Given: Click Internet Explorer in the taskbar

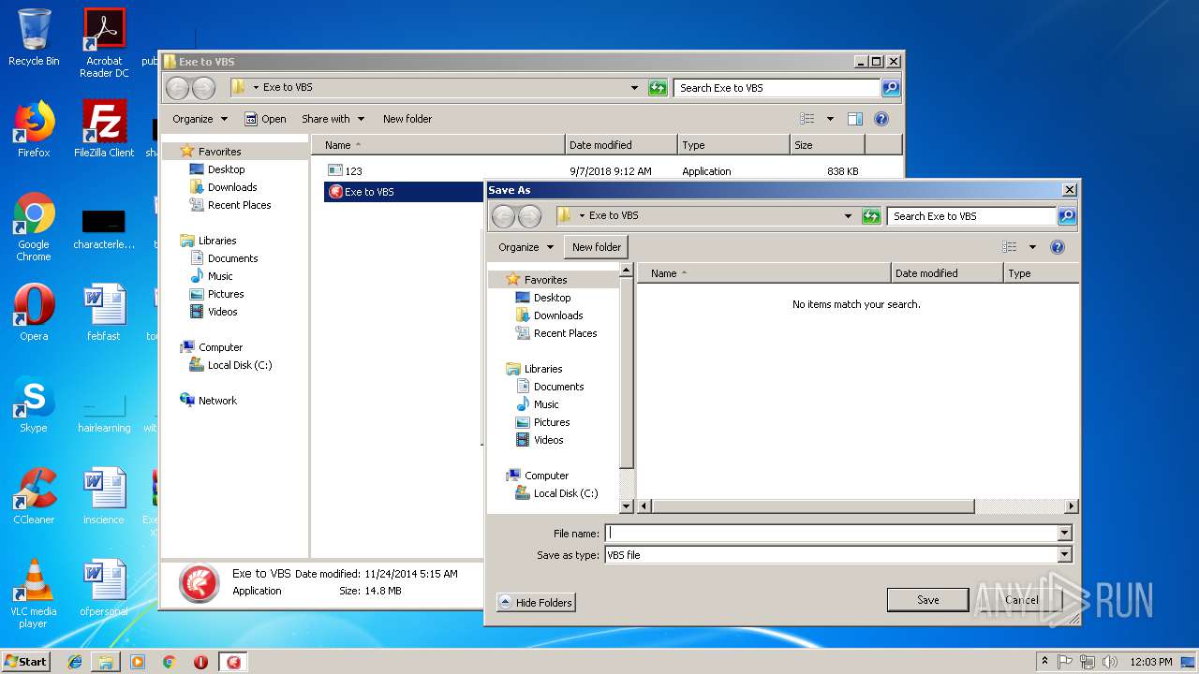Looking at the screenshot, I should click(x=75, y=662).
